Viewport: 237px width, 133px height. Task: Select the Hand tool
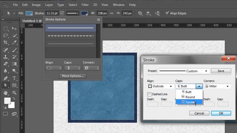coord(6,93)
